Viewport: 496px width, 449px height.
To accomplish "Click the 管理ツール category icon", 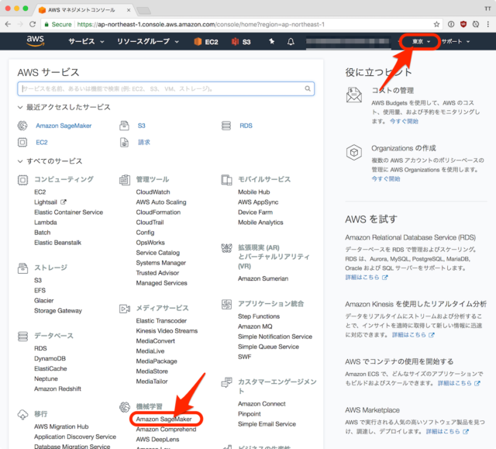I will [x=125, y=180].
